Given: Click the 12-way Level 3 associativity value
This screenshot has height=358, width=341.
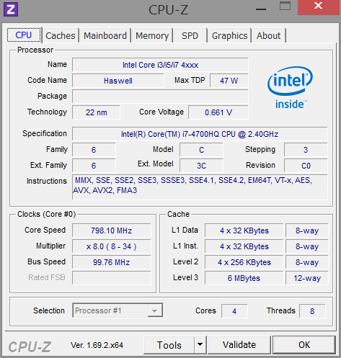Looking at the screenshot, I should coord(307,278).
